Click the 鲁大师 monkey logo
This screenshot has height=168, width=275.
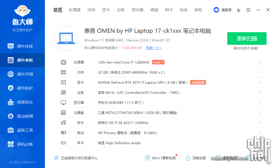tap(22, 11)
